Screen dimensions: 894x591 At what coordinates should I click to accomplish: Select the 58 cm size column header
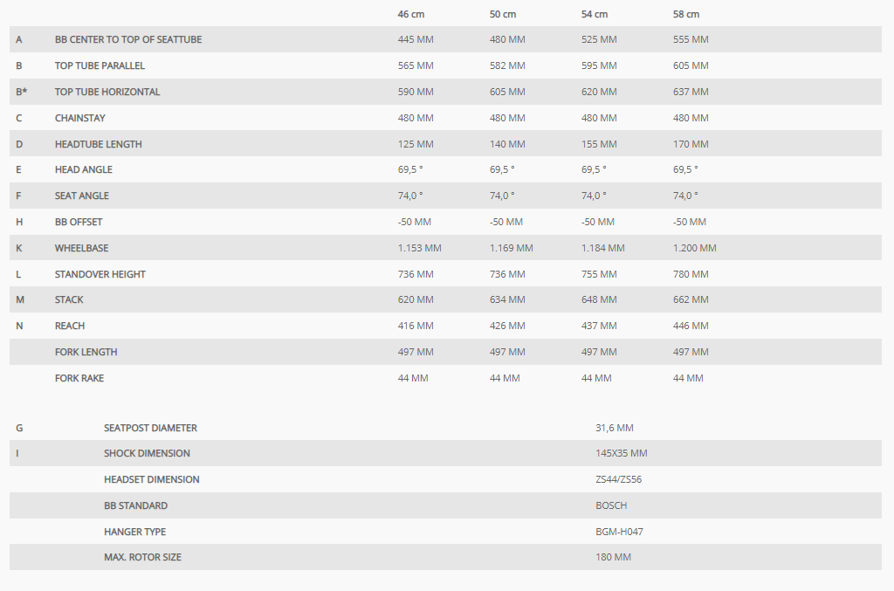point(686,14)
